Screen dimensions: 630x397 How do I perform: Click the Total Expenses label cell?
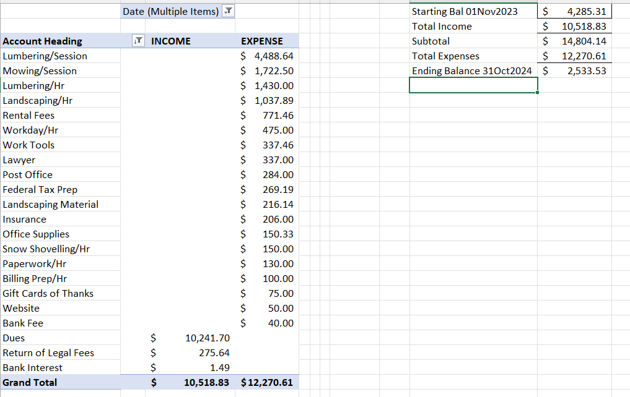(445, 56)
